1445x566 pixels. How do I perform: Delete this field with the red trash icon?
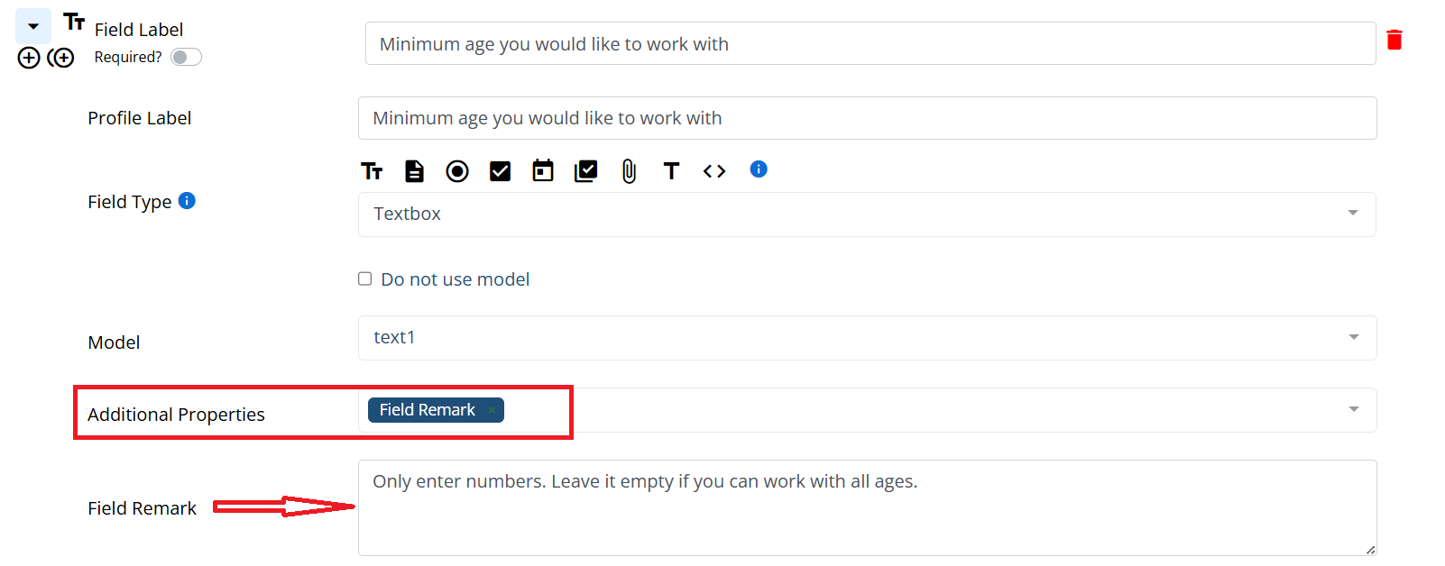(1394, 40)
